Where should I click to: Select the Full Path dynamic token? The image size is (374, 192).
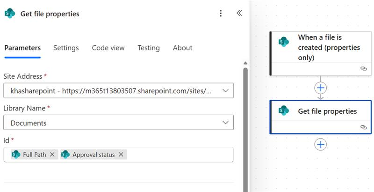tap(34, 154)
